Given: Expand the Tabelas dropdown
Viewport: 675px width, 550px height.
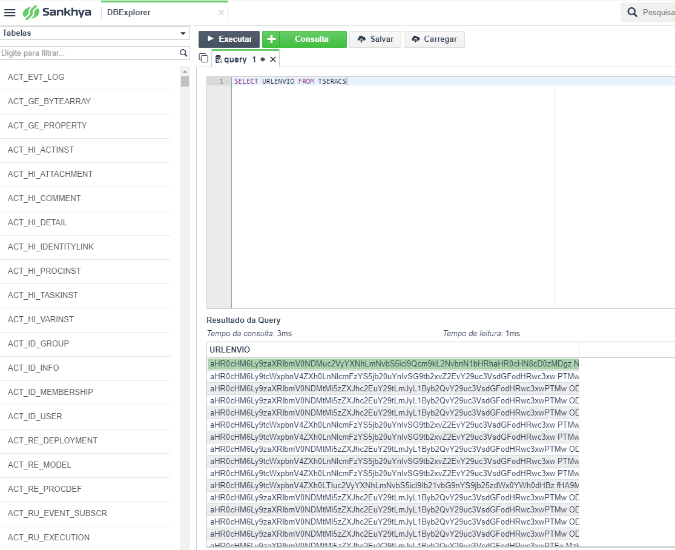Looking at the screenshot, I should coord(183,33).
